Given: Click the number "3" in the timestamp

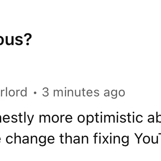Looking at the screenshot, I should [45, 92].
